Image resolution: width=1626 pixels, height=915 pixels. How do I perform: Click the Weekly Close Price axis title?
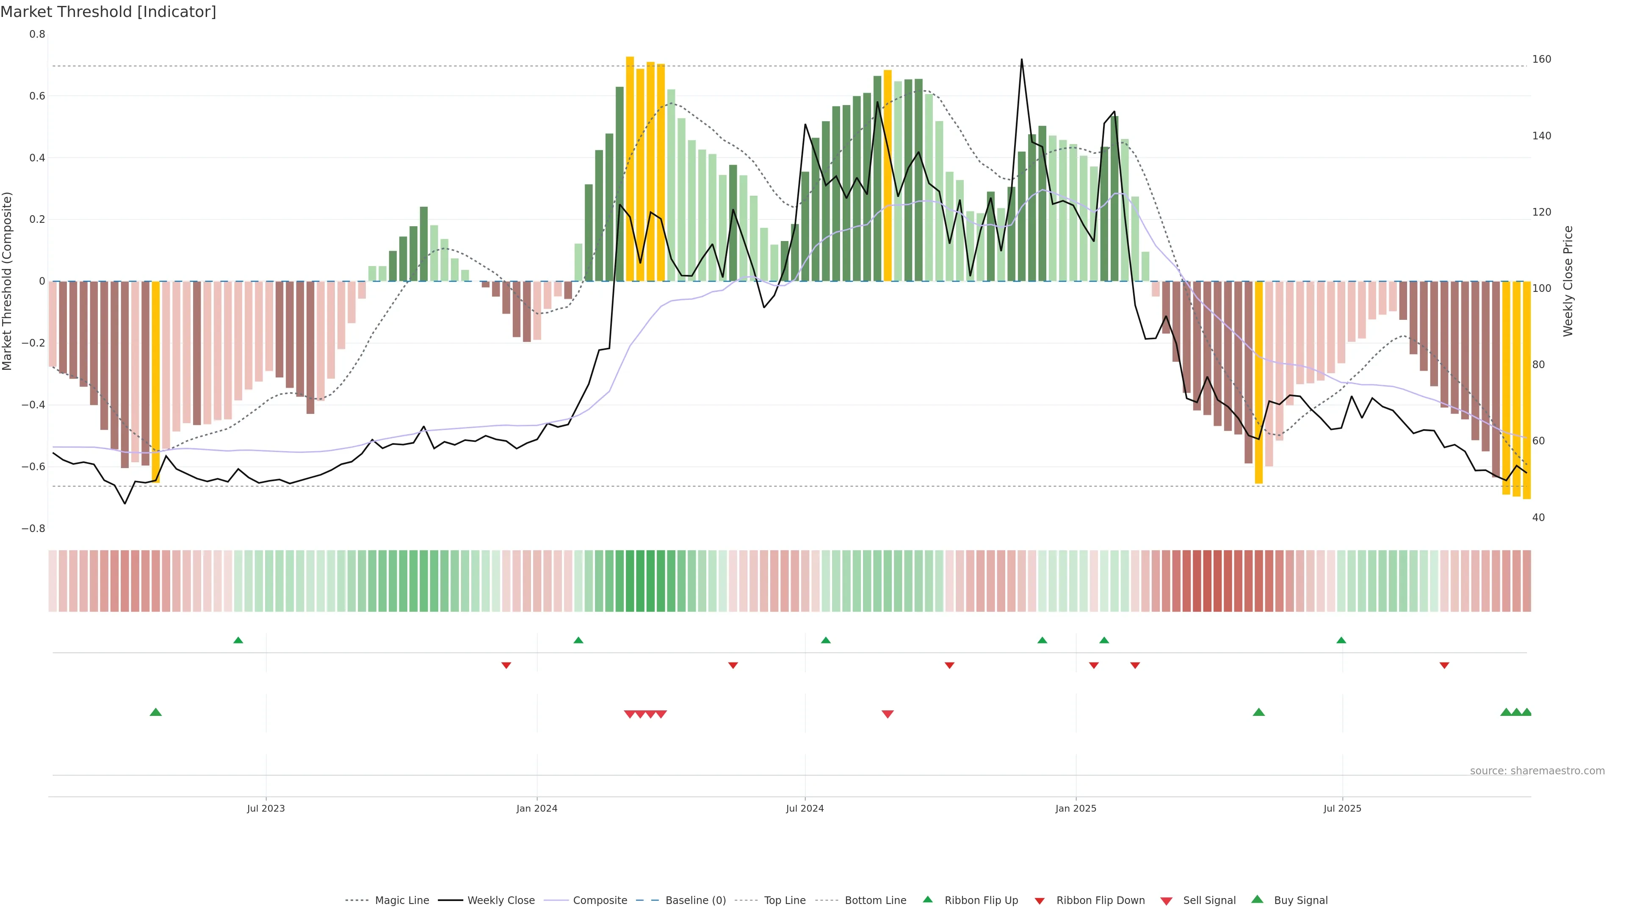(1568, 281)
